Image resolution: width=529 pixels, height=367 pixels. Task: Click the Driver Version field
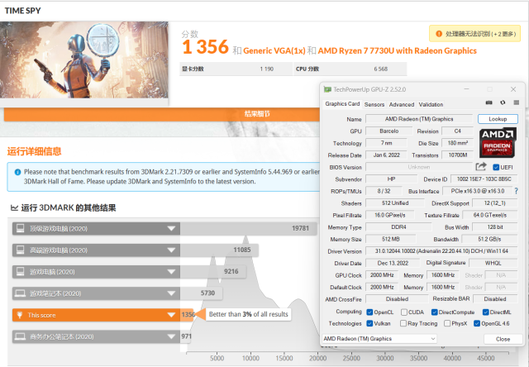(441, 251)
